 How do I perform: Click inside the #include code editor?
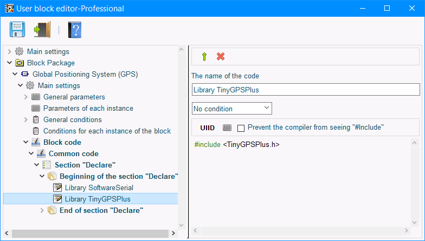301,183
